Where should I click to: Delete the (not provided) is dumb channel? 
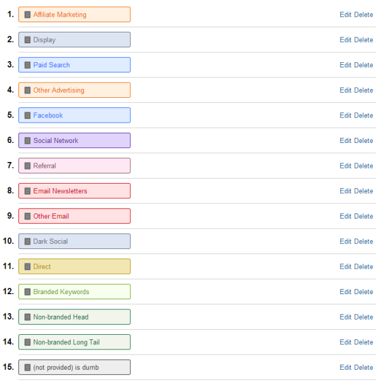(x=364, y=367)
